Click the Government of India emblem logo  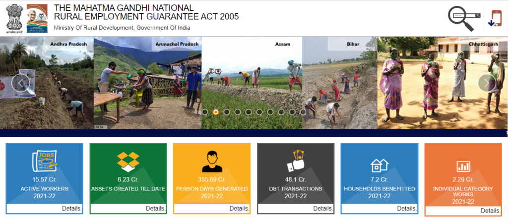pos(14,19)
